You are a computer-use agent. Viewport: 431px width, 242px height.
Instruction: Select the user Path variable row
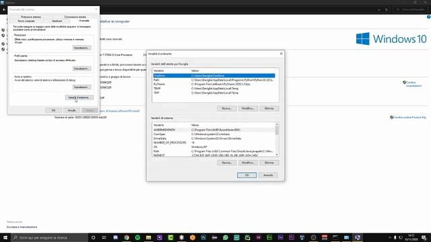click(214, 80)
